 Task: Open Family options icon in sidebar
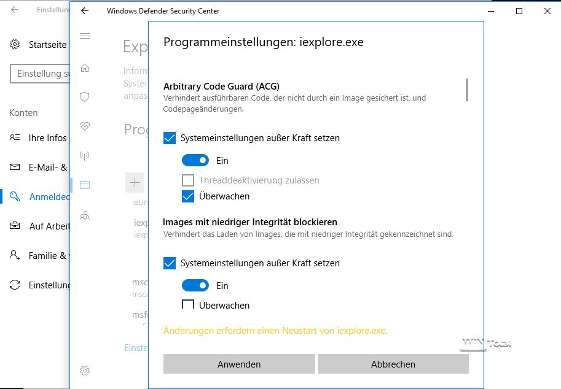click(x=85, y=215)
